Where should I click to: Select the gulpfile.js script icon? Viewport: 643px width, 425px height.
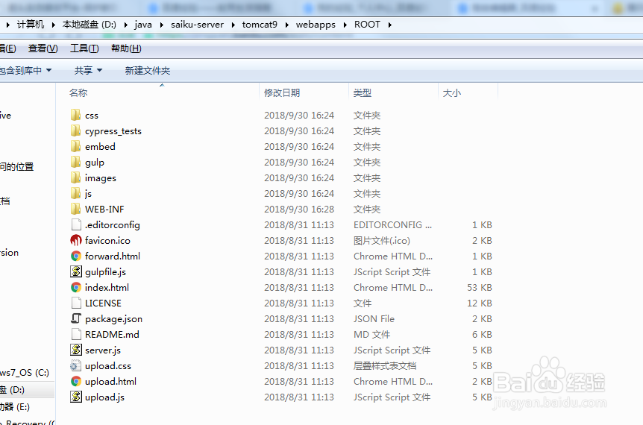point(76,271)
